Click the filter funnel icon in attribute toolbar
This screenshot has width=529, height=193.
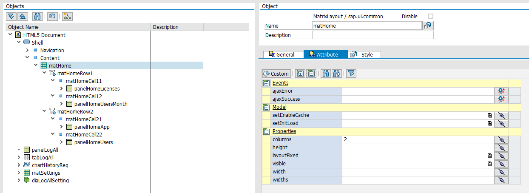(351, 74)
